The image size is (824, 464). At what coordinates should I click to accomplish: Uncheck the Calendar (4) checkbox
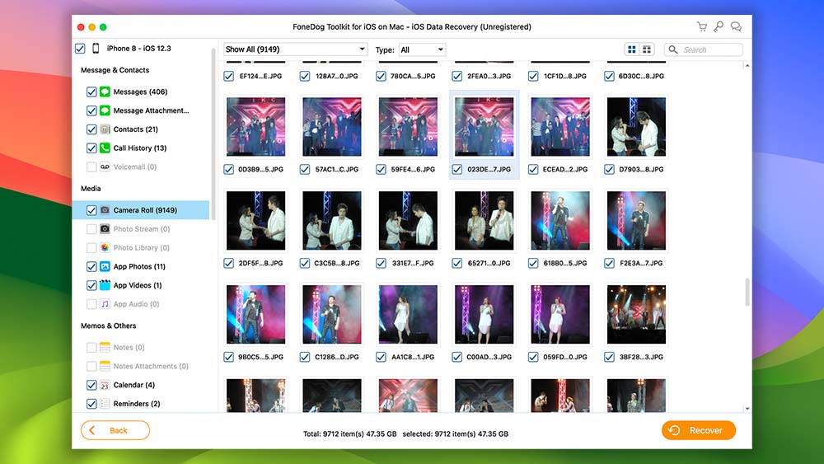point(91,385)
